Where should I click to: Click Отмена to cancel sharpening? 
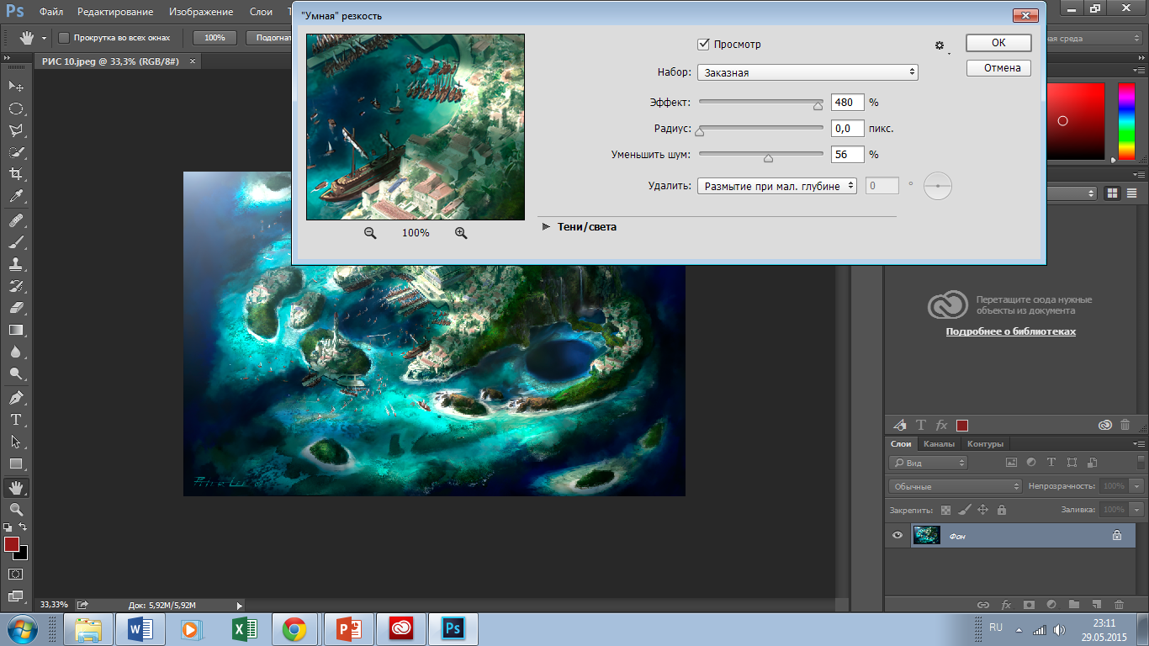pyautogui.click(x=998, y=68)
